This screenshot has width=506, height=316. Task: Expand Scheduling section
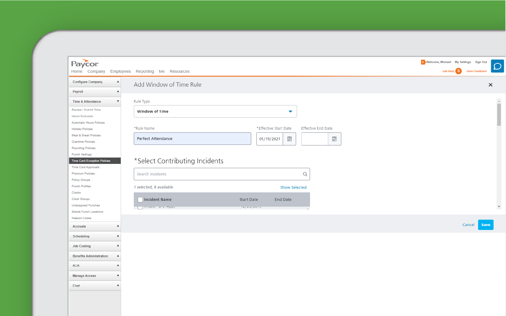(95, 236)
